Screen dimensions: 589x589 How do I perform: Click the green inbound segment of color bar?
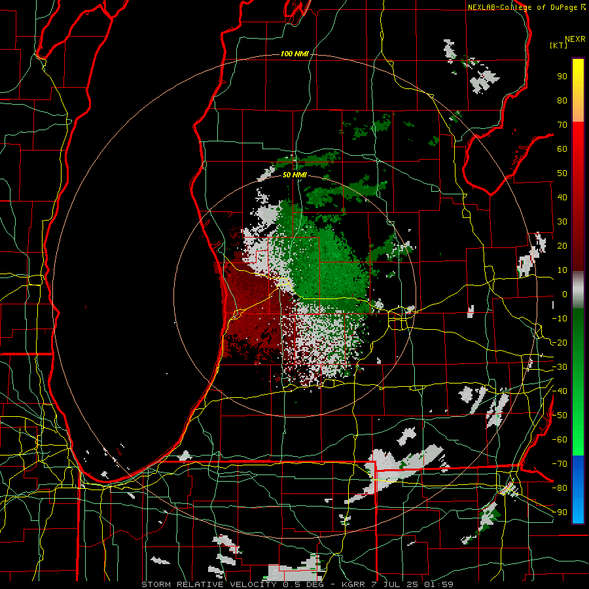578,382
